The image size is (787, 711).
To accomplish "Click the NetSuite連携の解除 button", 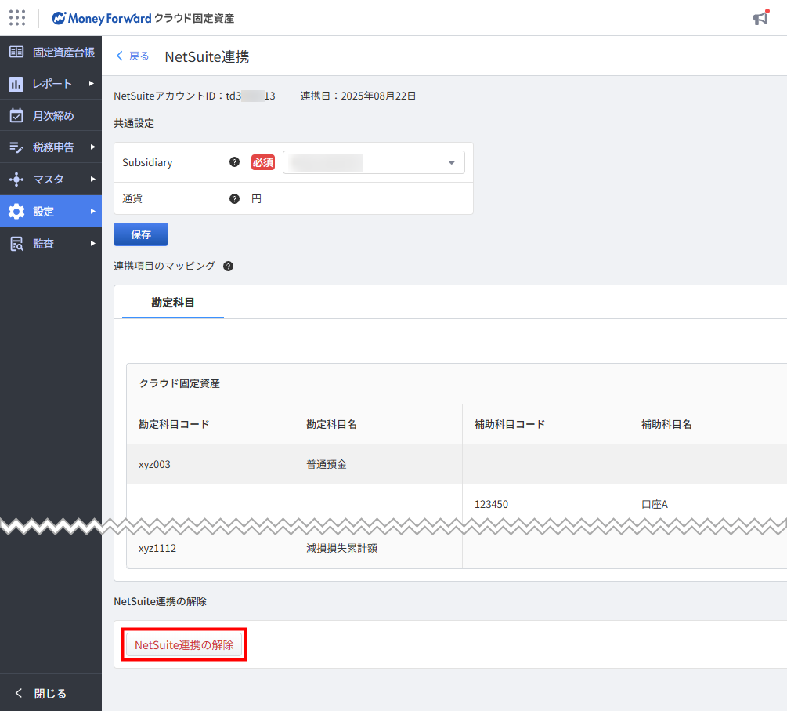I will 184,644.
